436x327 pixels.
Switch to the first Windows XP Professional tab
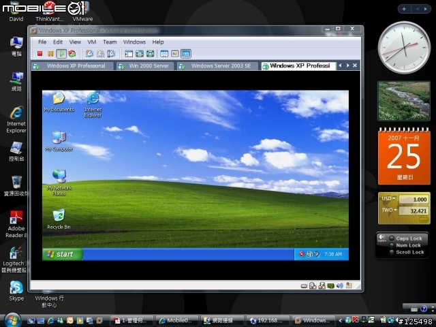73,66
